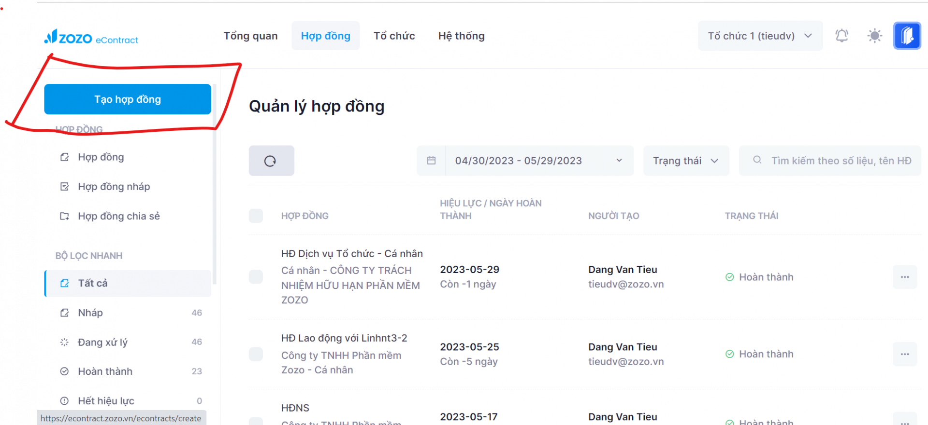Click tieudv@zozo.vn in first row
Viewport: 928px width, 425px height.
(626, 284)
